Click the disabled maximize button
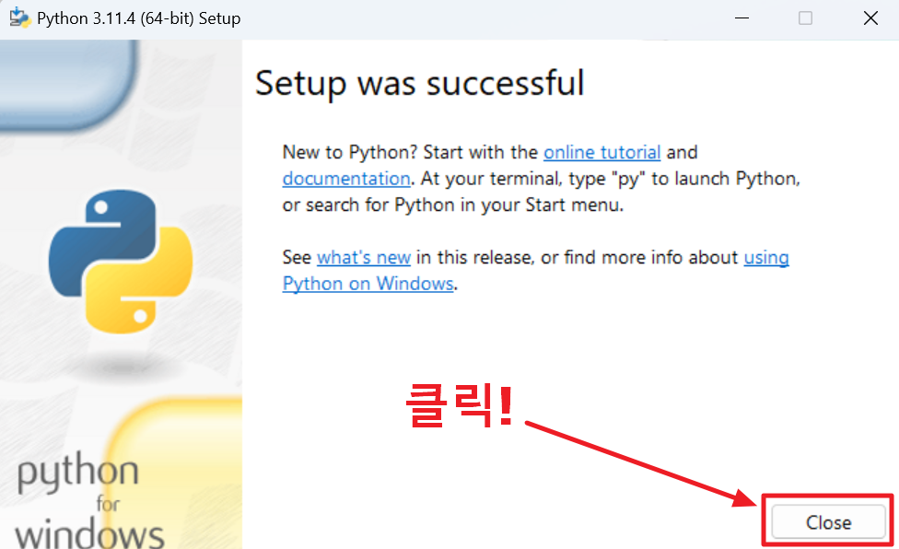The width and height of the screenshot is (899, 549). pyautogui.click(x=806, y=18)
